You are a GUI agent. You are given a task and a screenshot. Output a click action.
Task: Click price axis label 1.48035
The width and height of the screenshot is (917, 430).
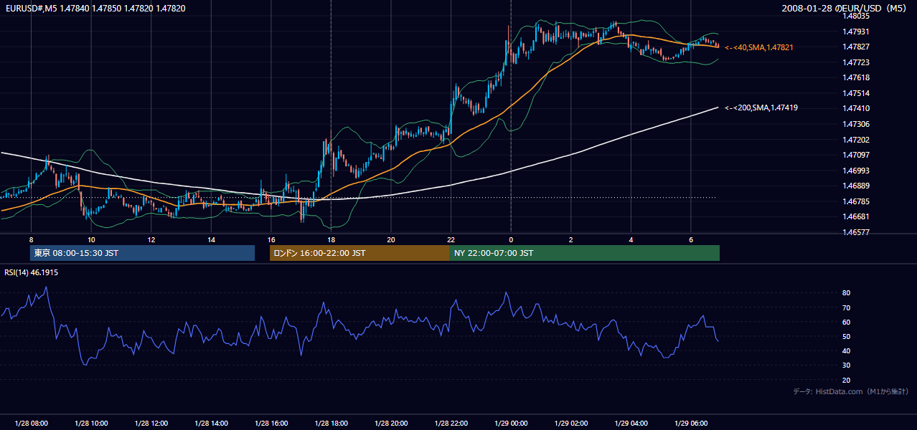[857, 16]
